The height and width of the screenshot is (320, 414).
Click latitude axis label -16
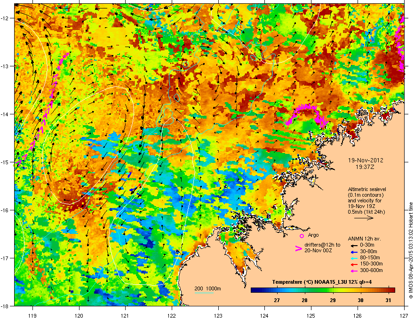5,210
